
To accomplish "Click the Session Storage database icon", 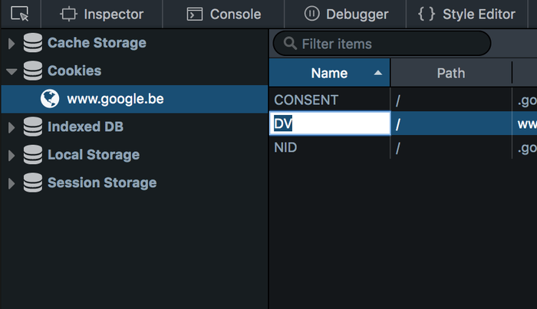I will pyautogui.click(x=32, y=183).
